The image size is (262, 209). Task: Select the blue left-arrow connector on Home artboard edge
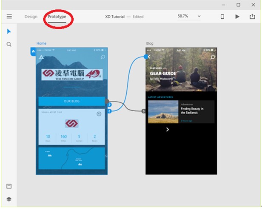(109, 111)
